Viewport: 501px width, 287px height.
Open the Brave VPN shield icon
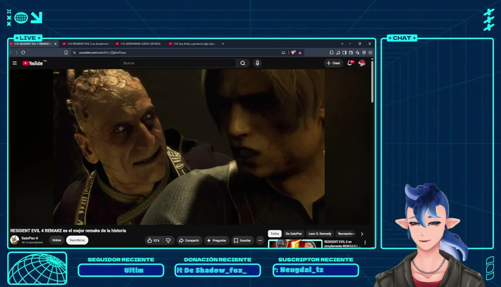click(364, 52)
